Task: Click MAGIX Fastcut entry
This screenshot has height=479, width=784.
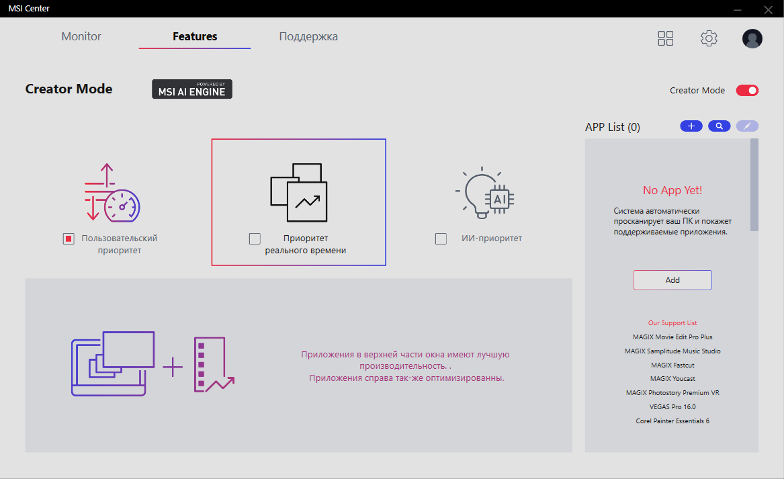Action: [x=672, y=365]
